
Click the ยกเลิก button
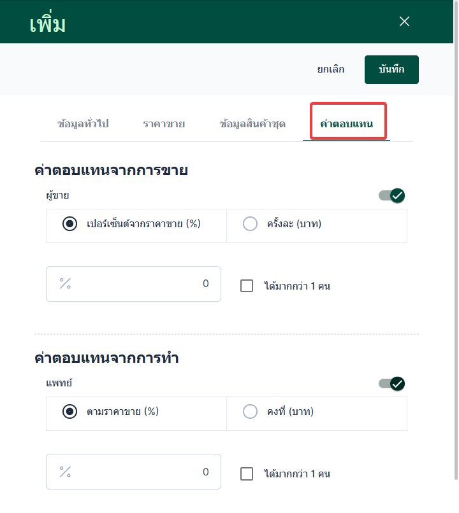click(x=331, y=69)
